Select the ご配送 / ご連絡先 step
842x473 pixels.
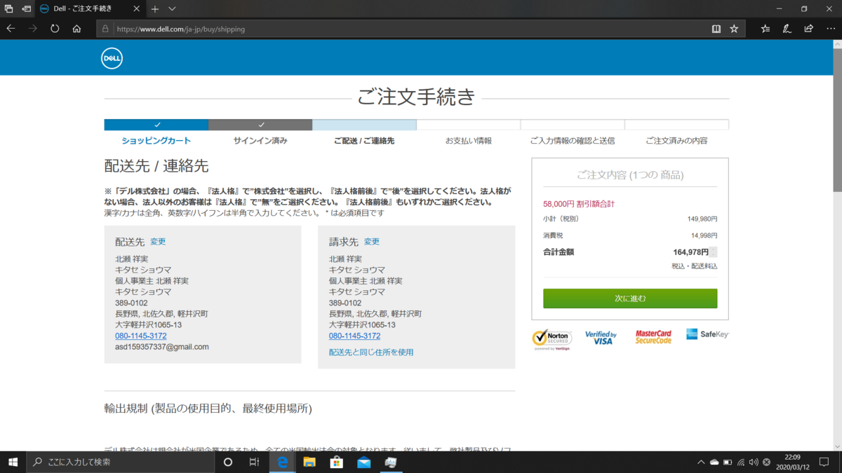[x=364, y=140]
